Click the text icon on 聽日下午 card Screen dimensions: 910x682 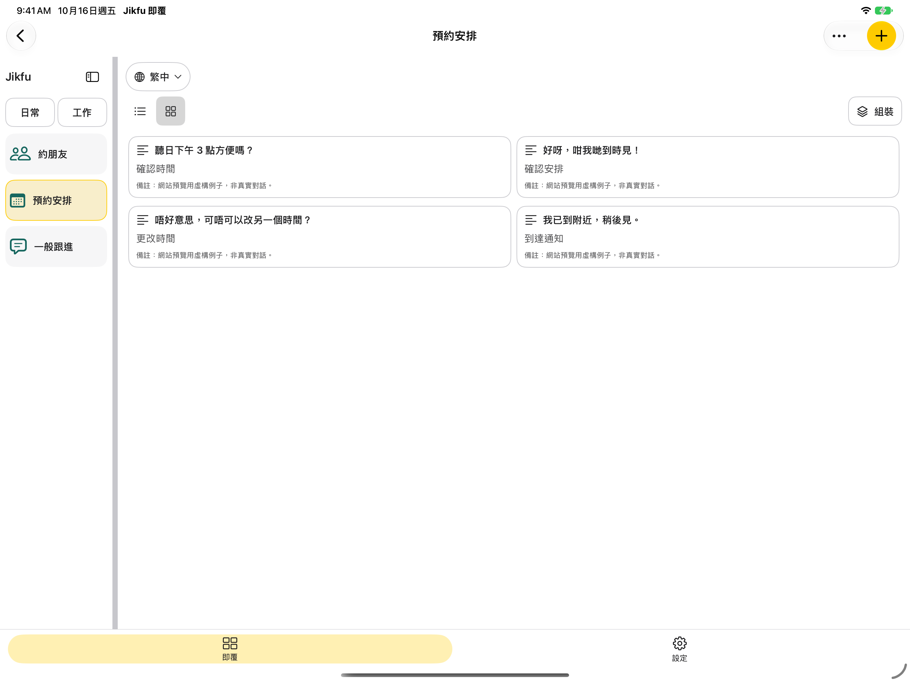pyautogui.click(x=142, y=150)
